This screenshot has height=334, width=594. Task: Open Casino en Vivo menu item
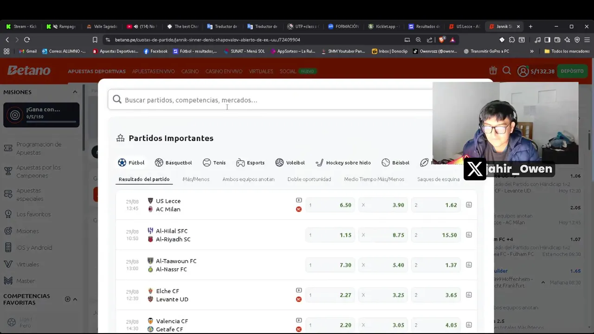pos(224,71)
